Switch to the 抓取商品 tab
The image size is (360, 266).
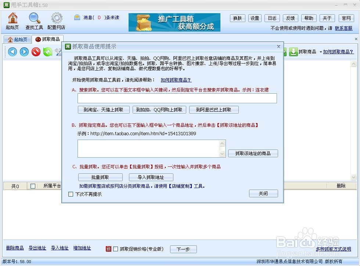(47, 39)
